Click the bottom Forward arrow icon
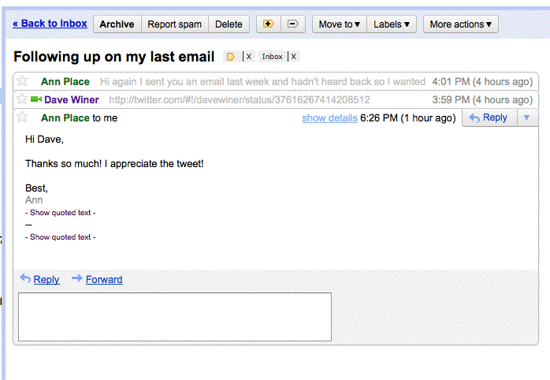This screenshot has width=550, height=380. click(x=77, y=278)
